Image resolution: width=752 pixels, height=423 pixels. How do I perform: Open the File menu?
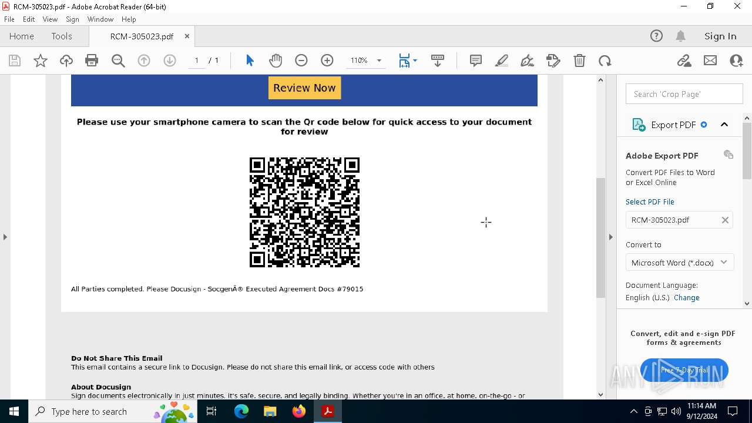[9, 19]
